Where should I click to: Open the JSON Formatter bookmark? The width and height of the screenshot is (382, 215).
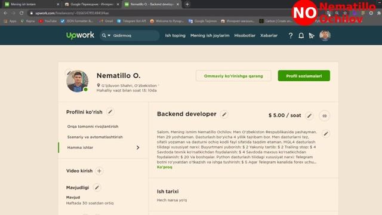pos(77,21)
